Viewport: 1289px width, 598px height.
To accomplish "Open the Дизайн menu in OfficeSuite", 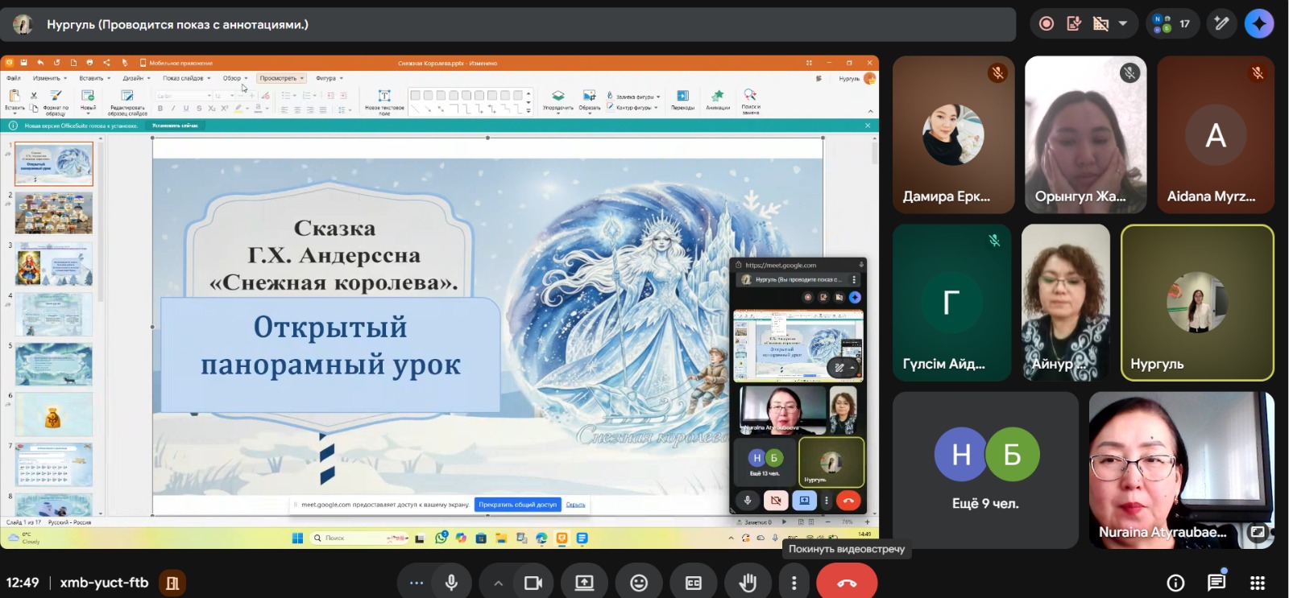I will tap(134, 78).
